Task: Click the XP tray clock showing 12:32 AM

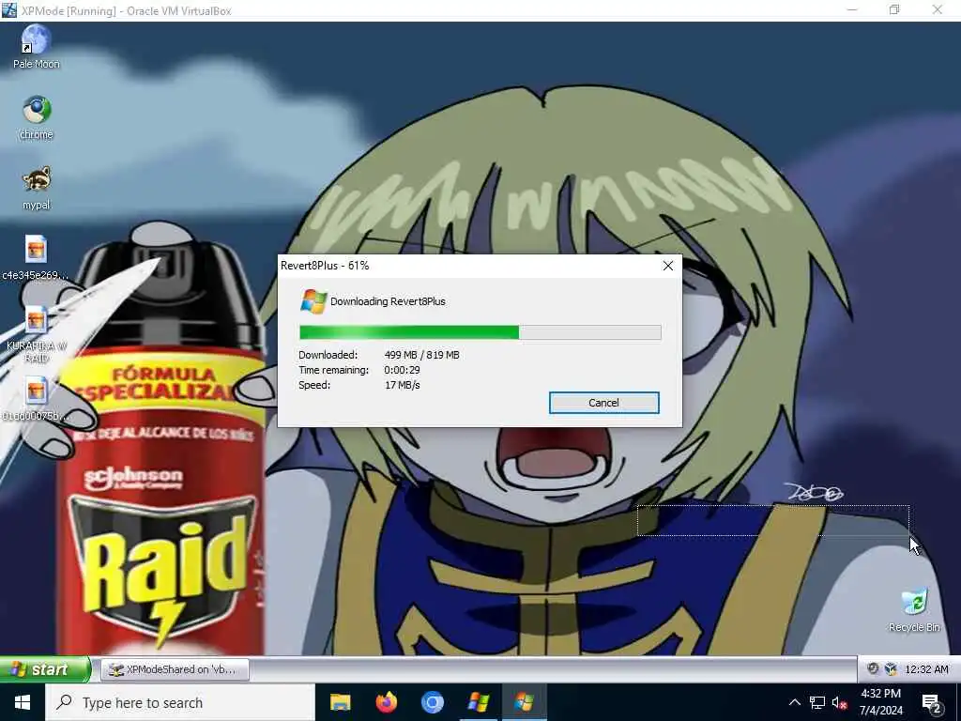Action: pos(926,669)
